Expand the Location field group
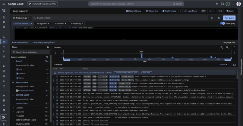This screenshot has width=243, height=126. click(x=13, y=108)
